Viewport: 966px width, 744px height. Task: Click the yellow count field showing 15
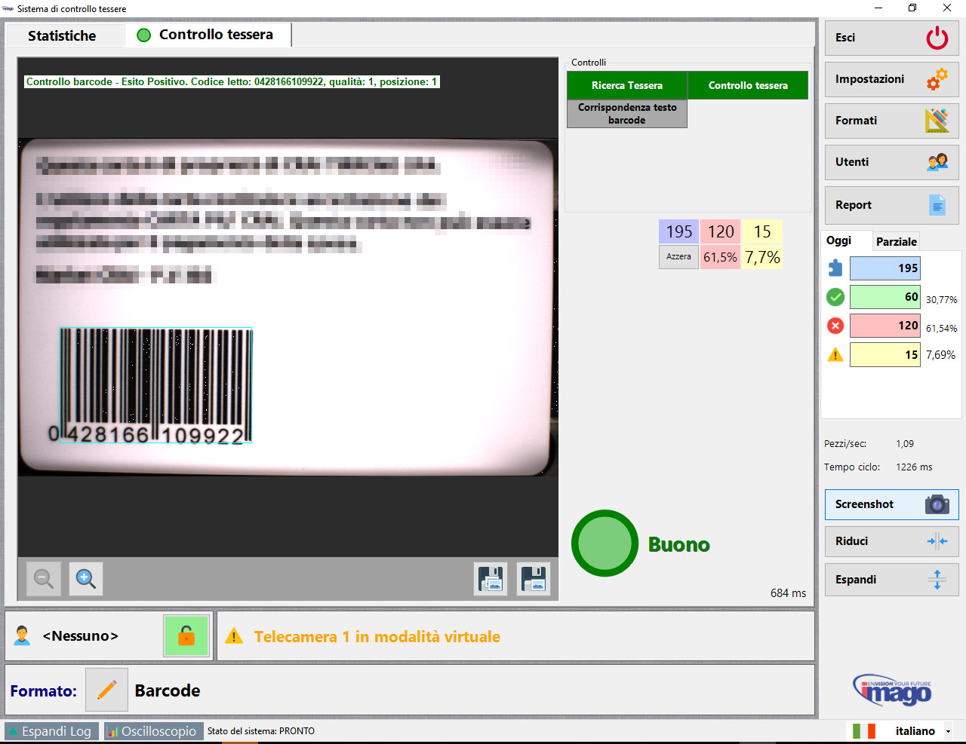pos(885,354)
